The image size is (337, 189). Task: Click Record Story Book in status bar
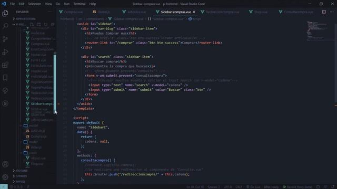[298, 187]
